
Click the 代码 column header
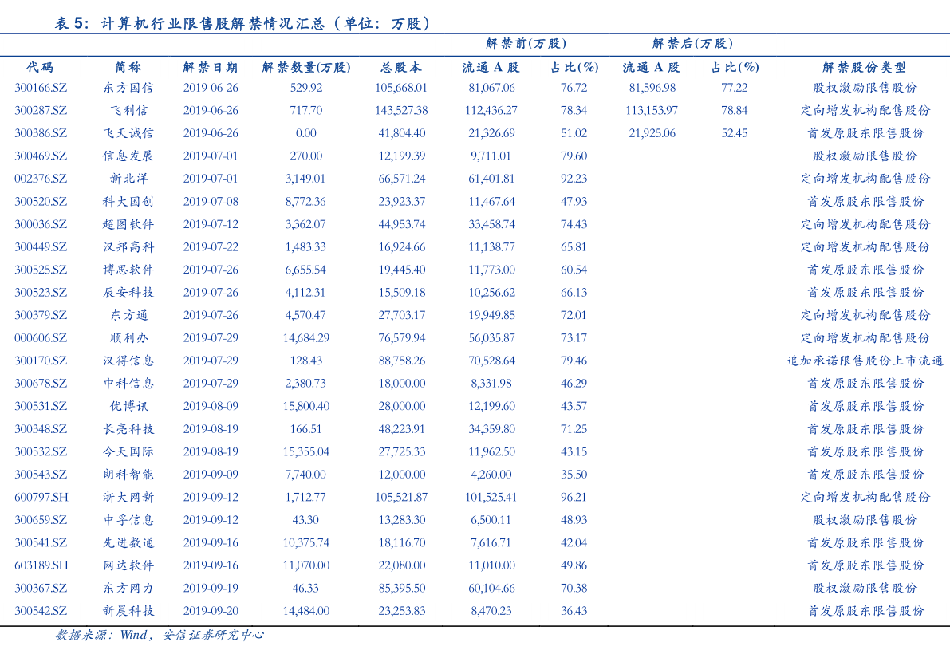(40, 68)
